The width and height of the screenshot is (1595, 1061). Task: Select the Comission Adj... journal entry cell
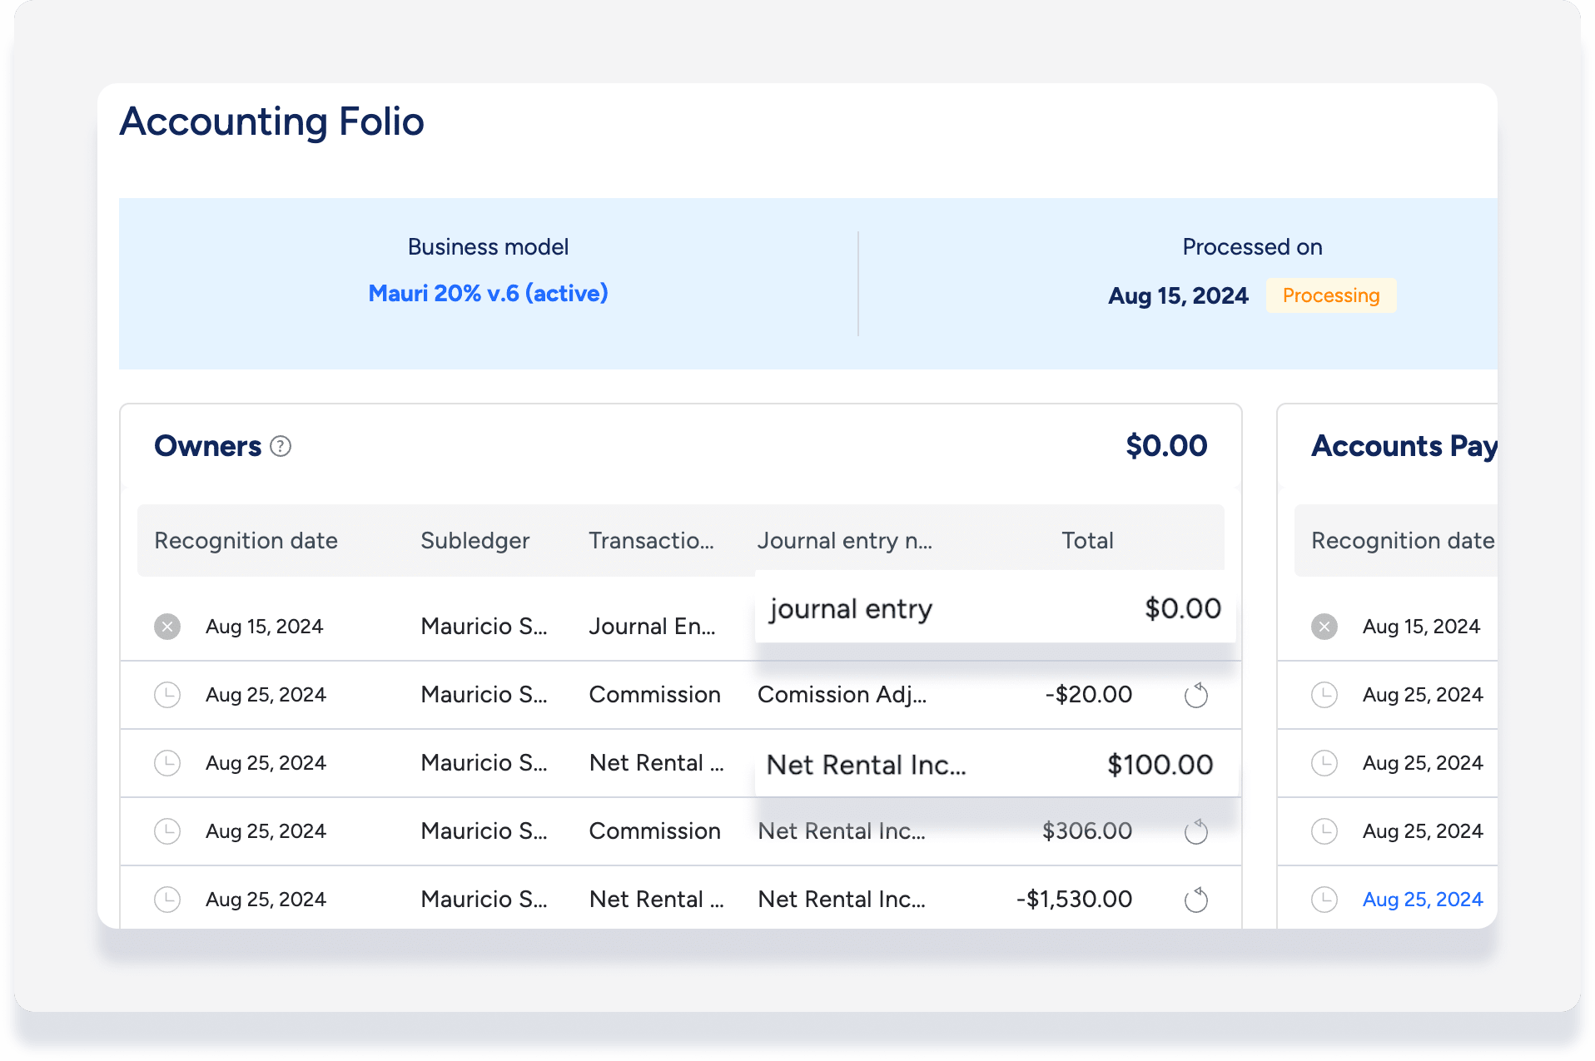(841, 695)
